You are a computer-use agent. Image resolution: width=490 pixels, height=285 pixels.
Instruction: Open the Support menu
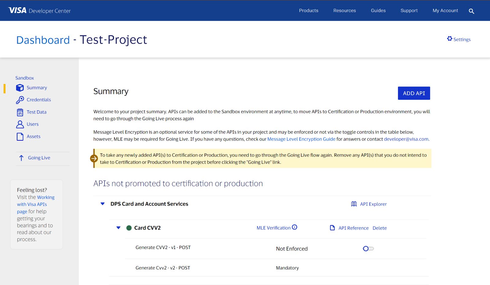coord(409,10)
